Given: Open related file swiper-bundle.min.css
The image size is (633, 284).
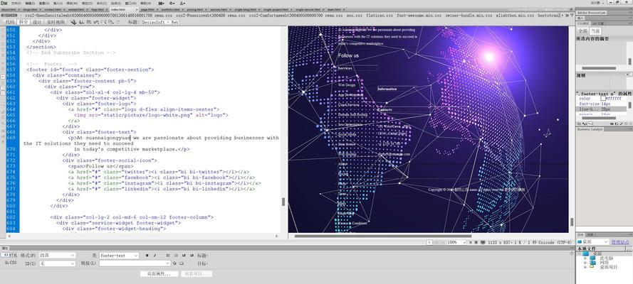Looking at the screenshot, I should [469, 16].
